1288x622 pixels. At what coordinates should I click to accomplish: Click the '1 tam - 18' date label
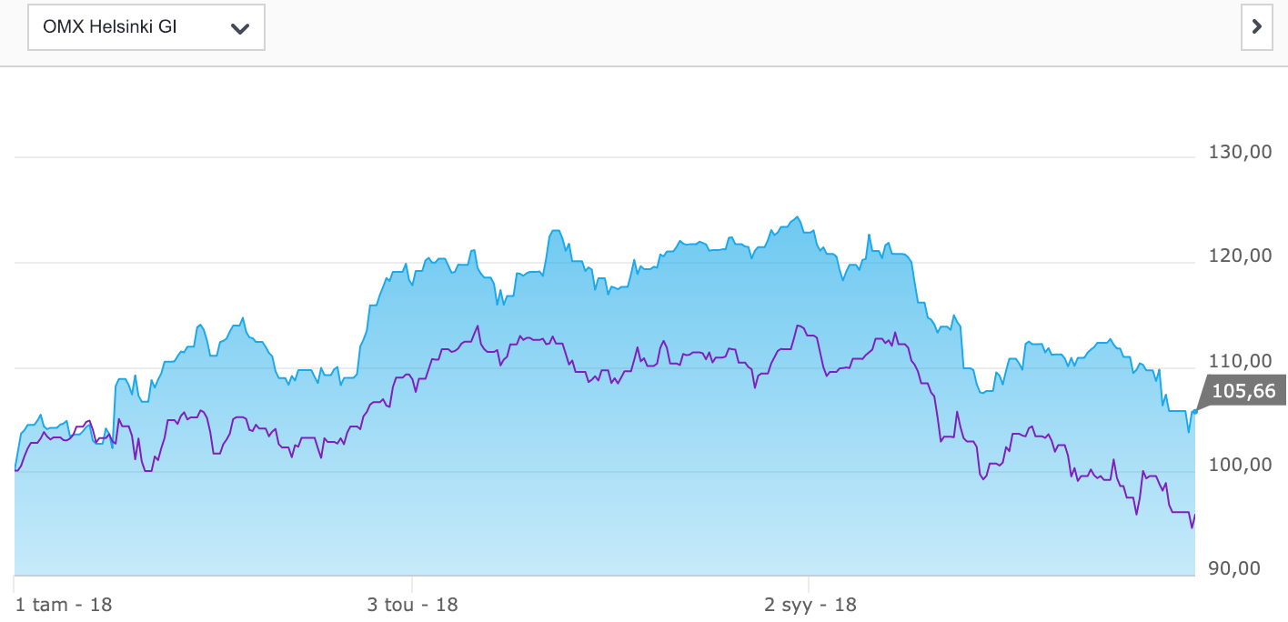(64, 605)
